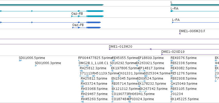Select the DME1-020D19 clone label
Image resolution: width=219 pixels, height=103 pixels.
[173, 52]
